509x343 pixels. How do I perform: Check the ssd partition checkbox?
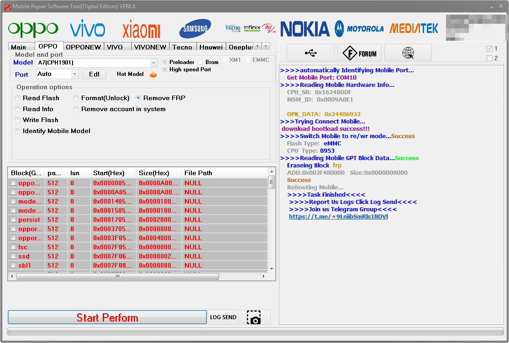tap(13, 256)
